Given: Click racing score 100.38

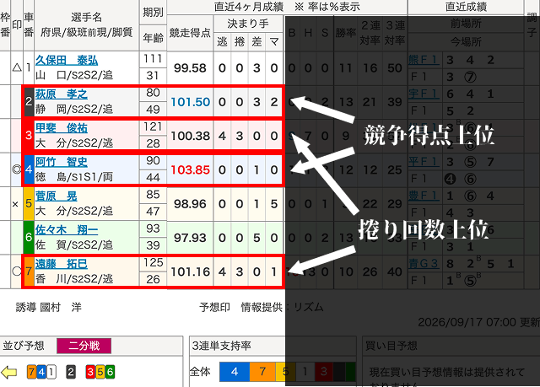Looking at the screenshot, I should point(190,136).
